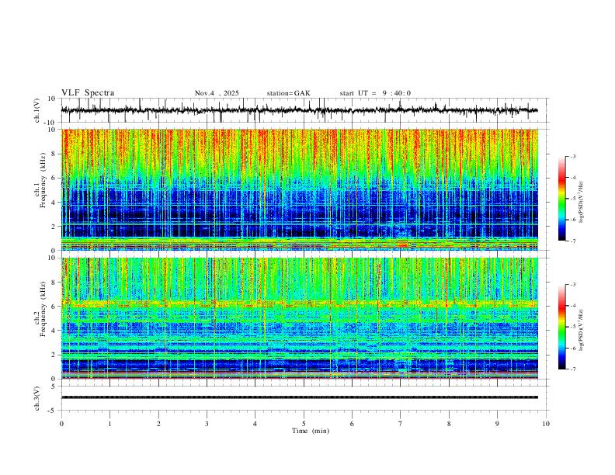Viewport: 615px width, 475px height.
Task: Click the '-3' tick on ch.1 colorbar
Action: coord(573,156)
